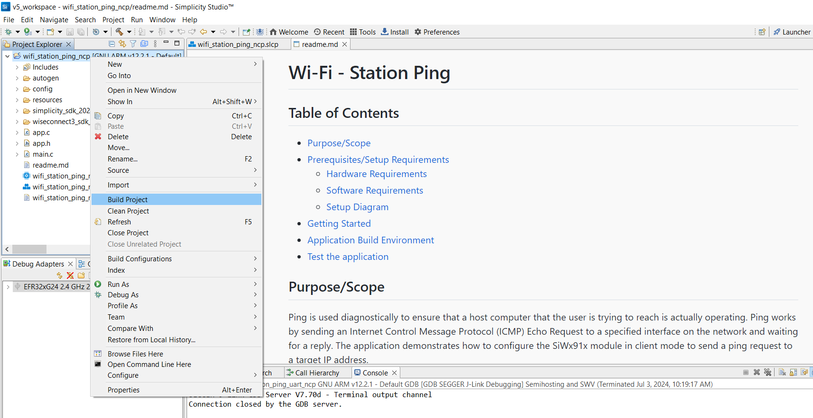
Task: Open the Hardware Requirements link
Action: pyautogui.click(x=376, y=174)
